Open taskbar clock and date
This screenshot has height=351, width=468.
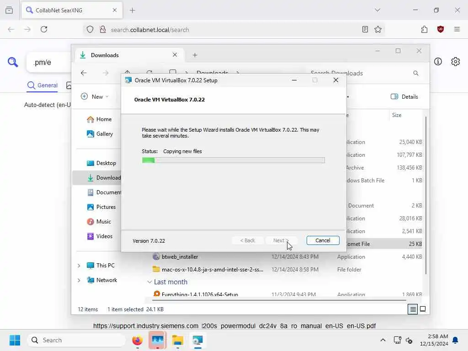(x=434, y=340)
